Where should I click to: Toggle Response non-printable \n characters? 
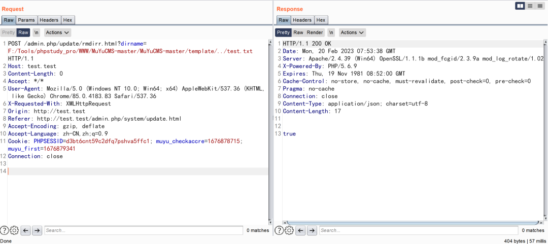(331, 32)
